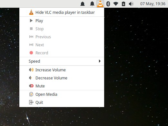Toggle Mute in the VLC menu
Screen dimensions: 168x126
point(62,86)
